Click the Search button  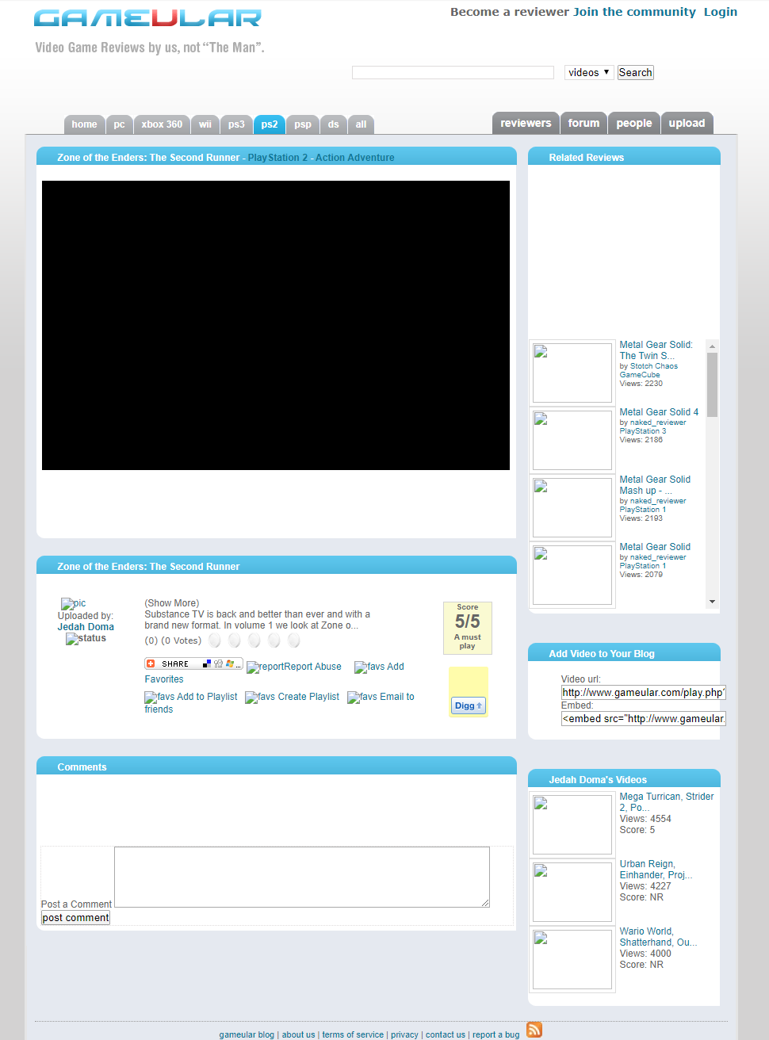[635, 73]
